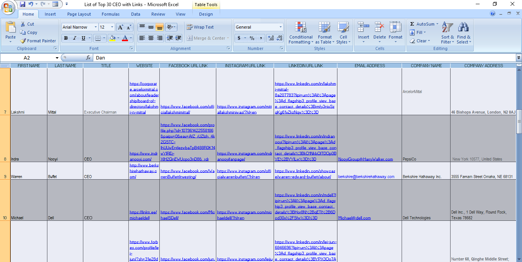522x262 pixels.
Task: Decrease decimal places
Action: (279, 38)
